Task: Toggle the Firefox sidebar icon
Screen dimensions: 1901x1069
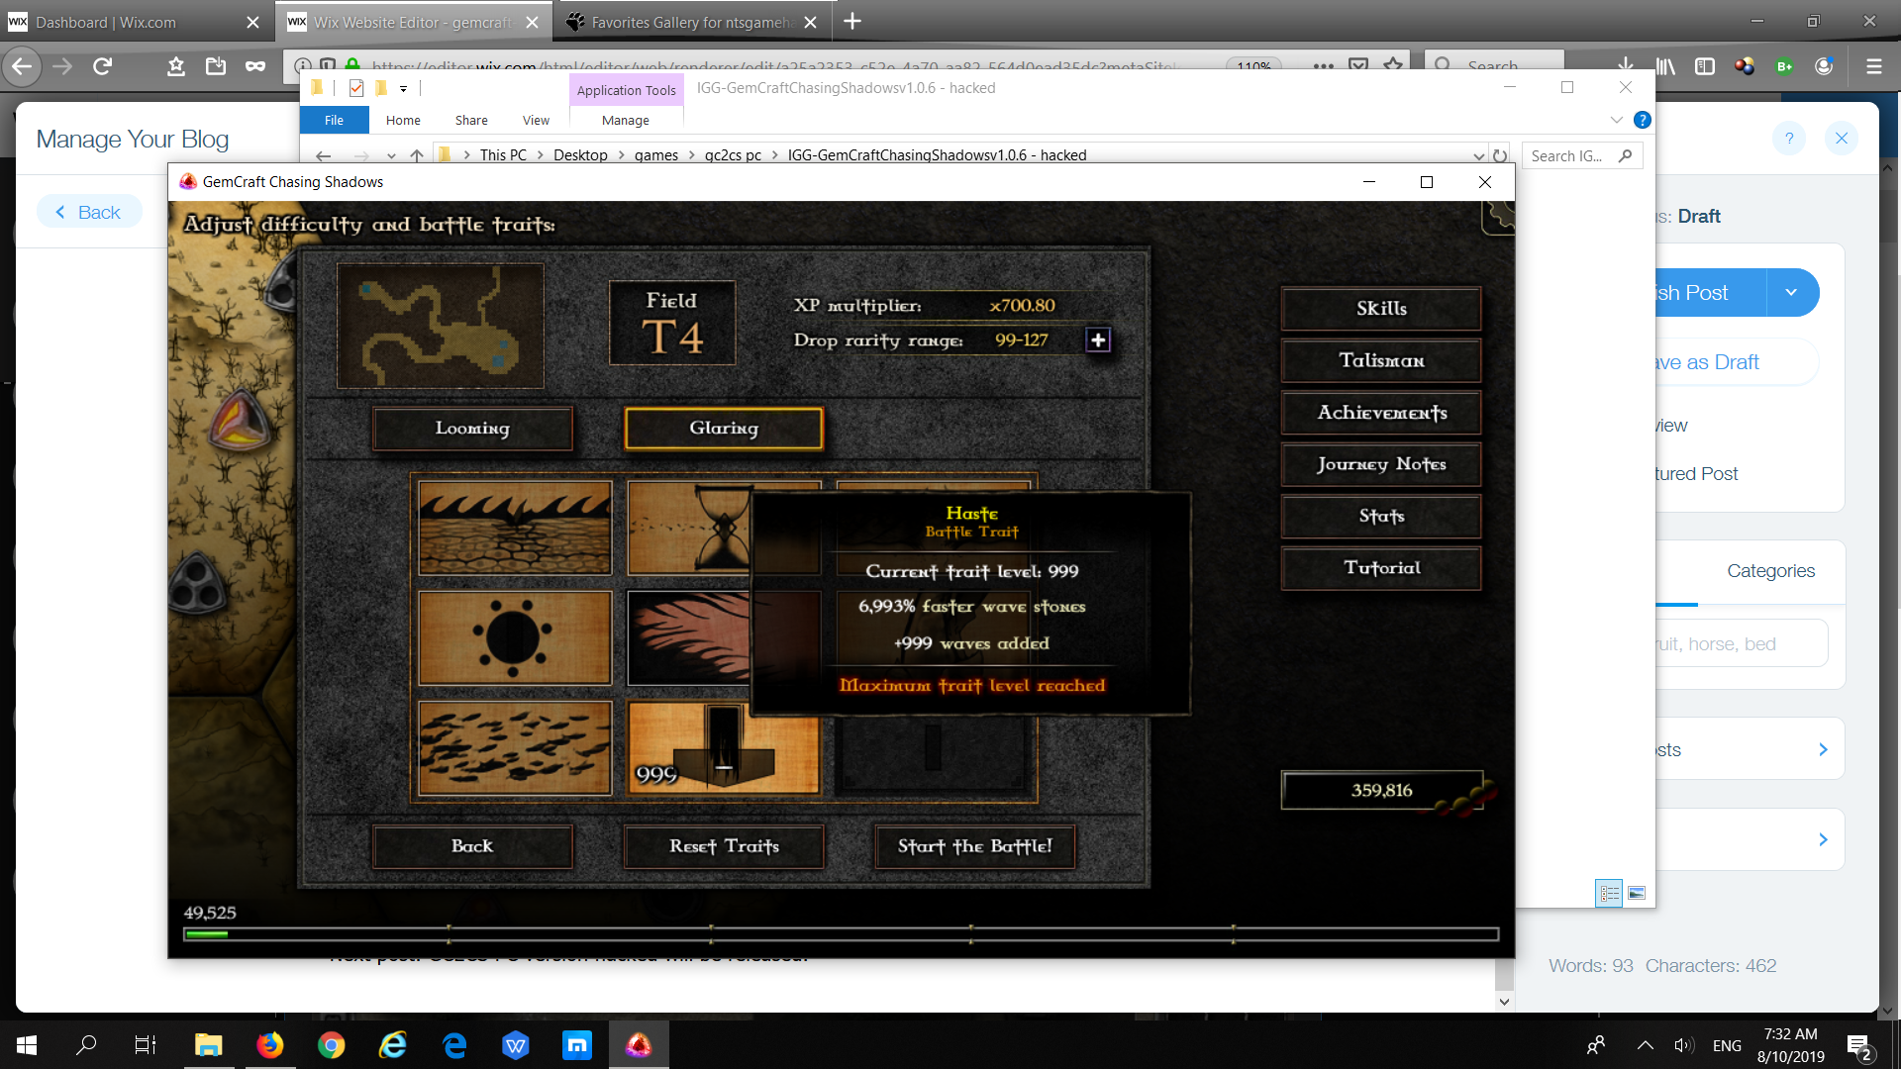Action: point(1705,66)
